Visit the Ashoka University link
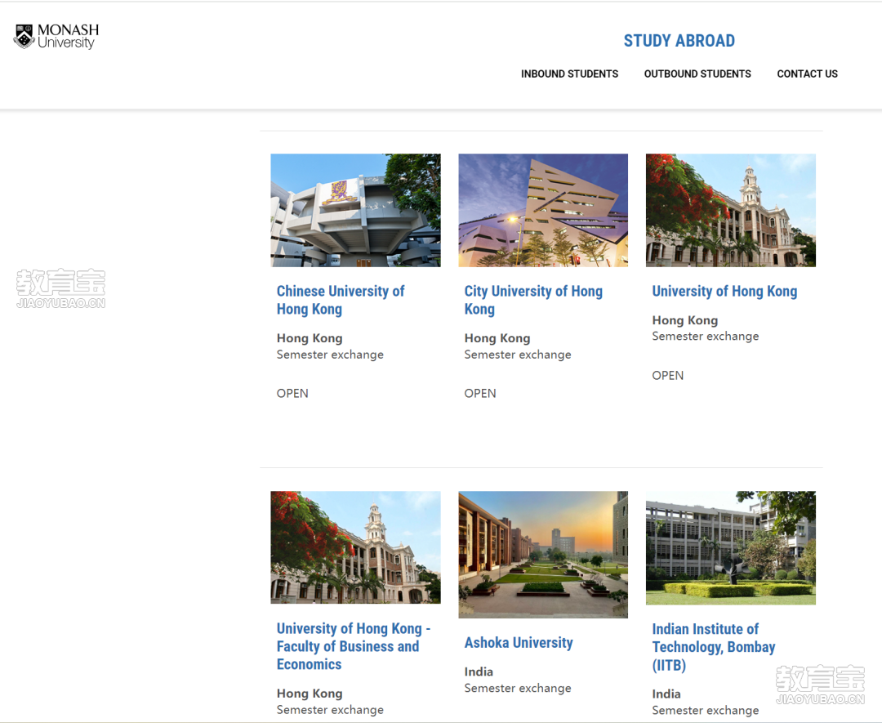This screenshot has height=723, width=882. point(519,643)
